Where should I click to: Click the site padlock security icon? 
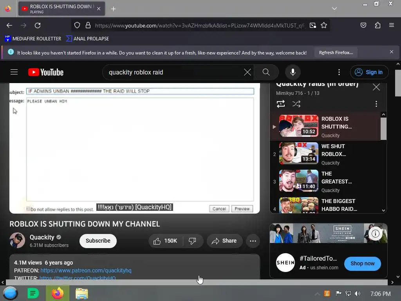point(88,25)
